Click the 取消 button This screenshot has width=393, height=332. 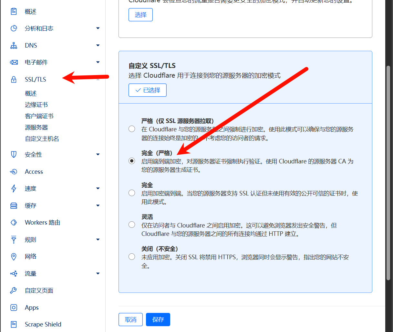(x=131, y=320)
